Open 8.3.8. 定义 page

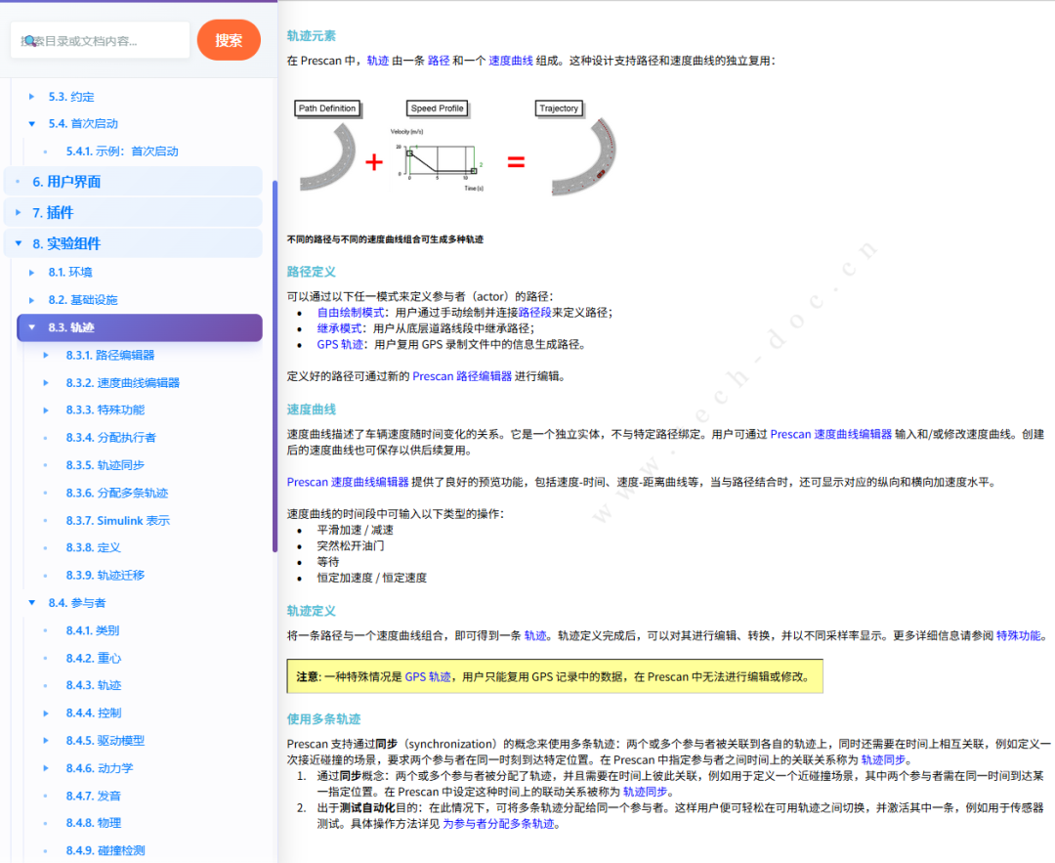(94, 548)
